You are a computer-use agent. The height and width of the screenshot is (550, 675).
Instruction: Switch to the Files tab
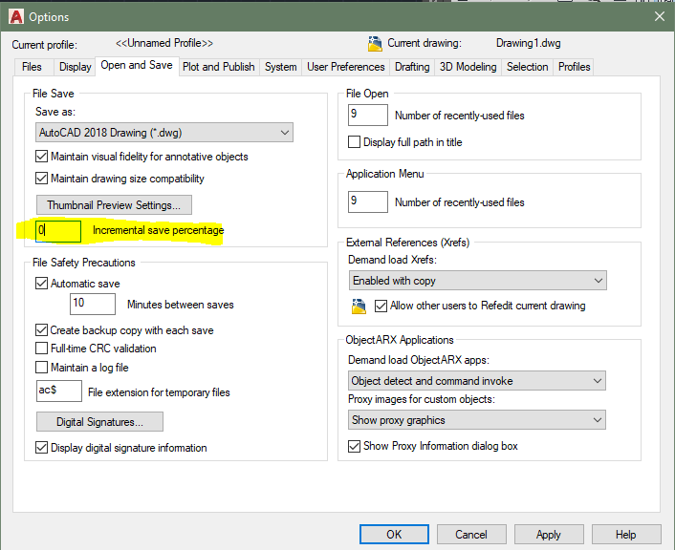[32, 67]
